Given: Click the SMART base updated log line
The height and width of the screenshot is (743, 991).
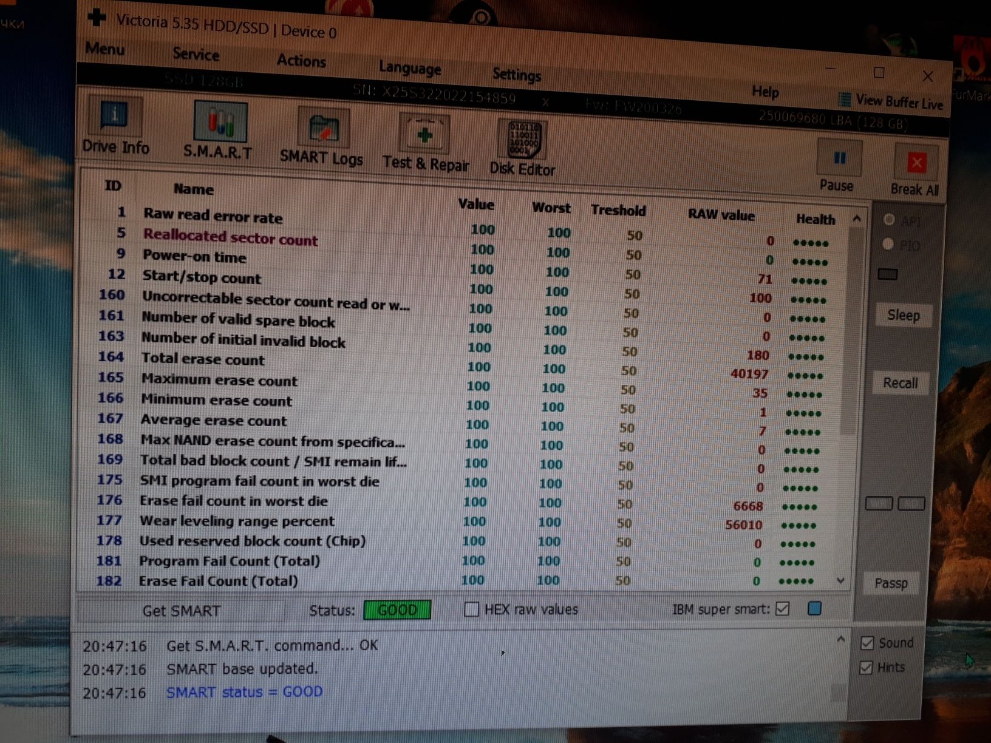Looking at the screenshot, I should coord(242,669).
